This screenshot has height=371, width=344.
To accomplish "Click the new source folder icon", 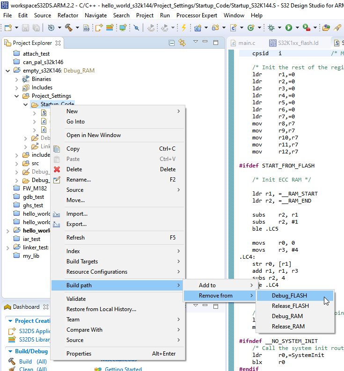I will coord(216,28).
